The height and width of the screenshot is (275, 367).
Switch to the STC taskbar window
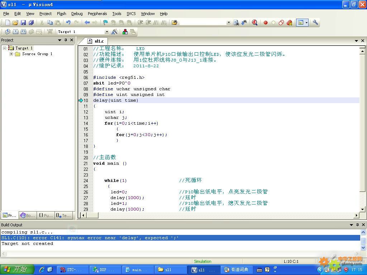point(73,270)
